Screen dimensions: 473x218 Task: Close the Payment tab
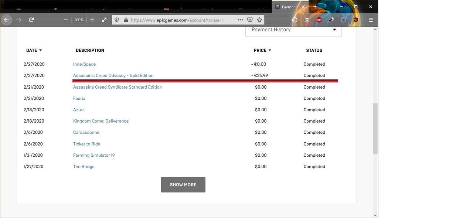pos(303,7)
